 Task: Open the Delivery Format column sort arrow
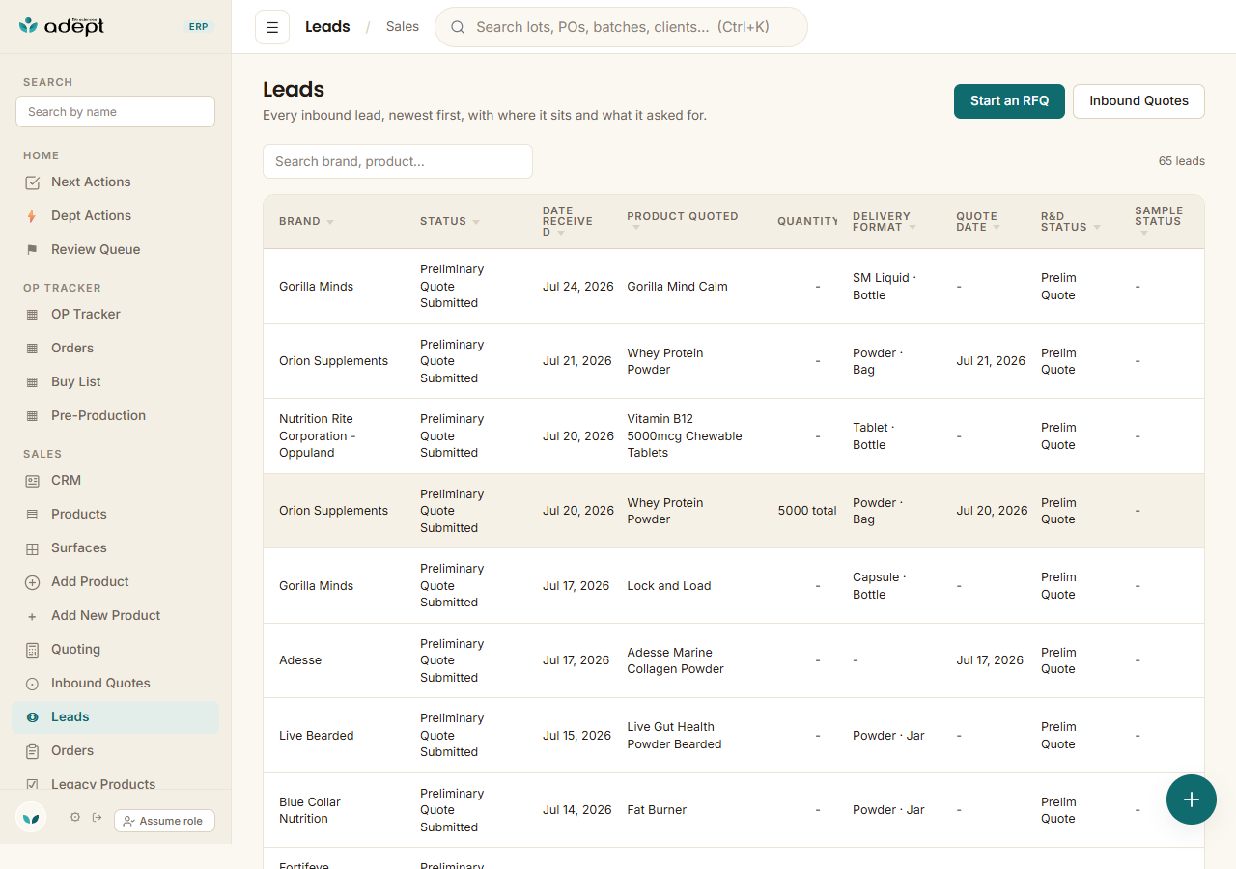[913, 228]
